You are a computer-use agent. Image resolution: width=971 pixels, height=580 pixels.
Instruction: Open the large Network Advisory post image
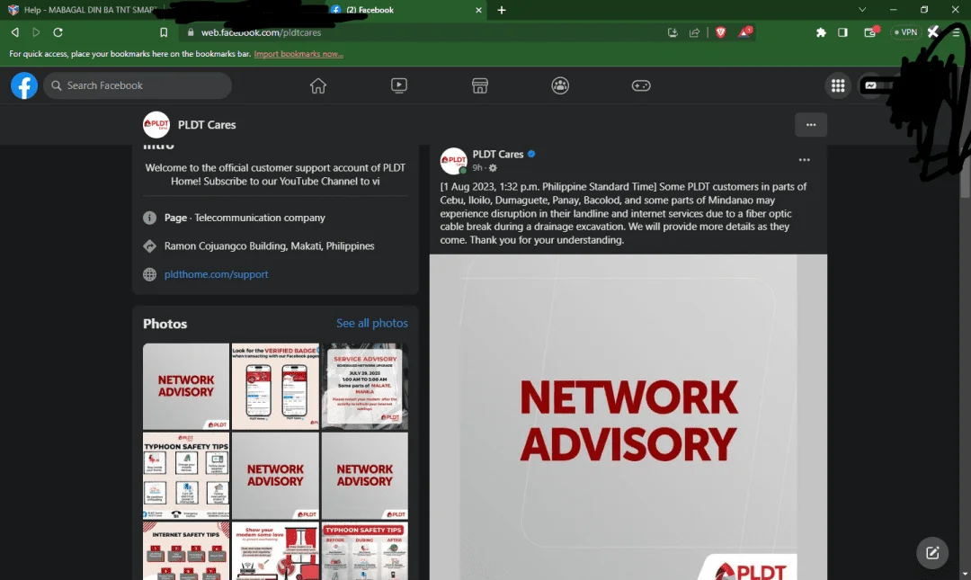point(628,417)
